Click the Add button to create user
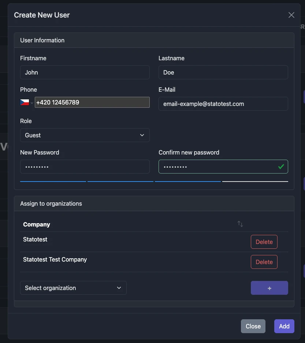This screenshot has width=305, height=343. pyautogui.click(x=284, y=326)
